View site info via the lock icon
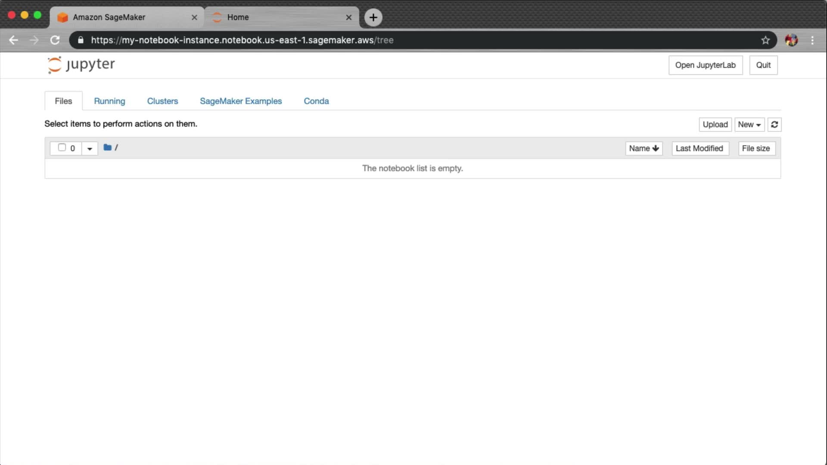Screen dimensions: 827x465 [x=81, y=40]
